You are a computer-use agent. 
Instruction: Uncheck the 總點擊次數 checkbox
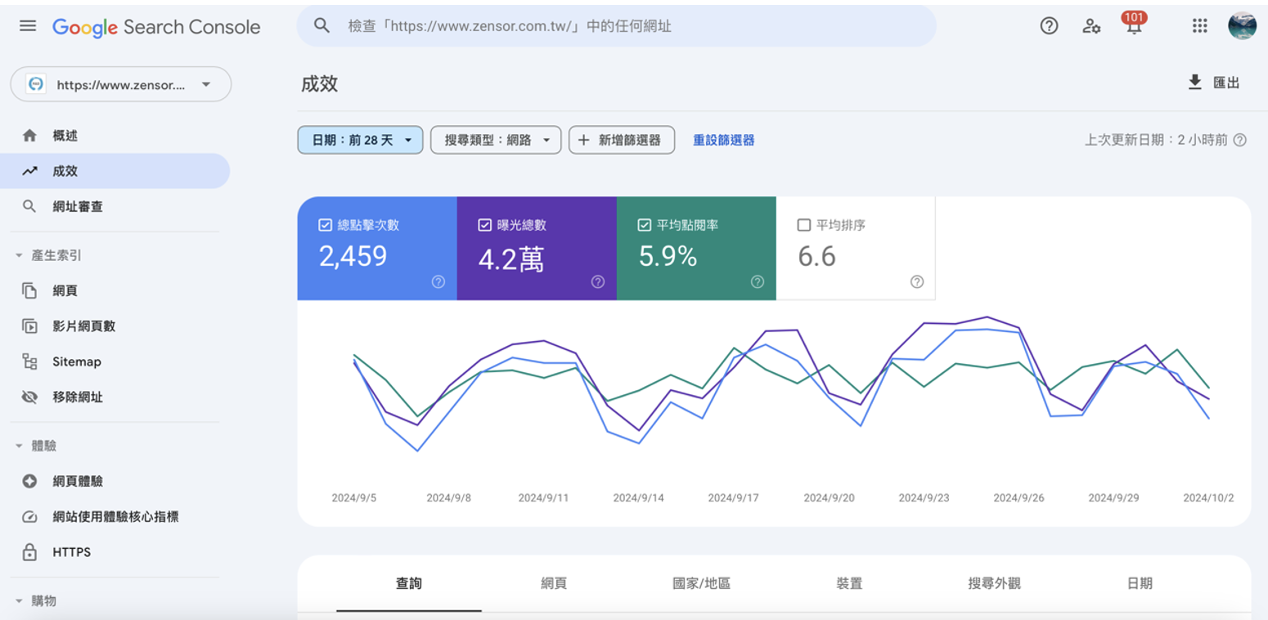tap(325, 225)
